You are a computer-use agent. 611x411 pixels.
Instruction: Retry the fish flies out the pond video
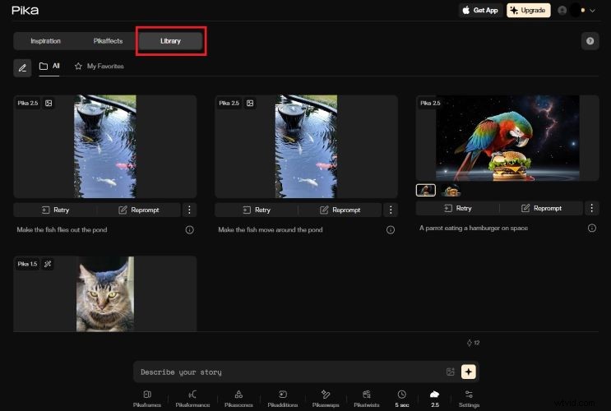(x=55, y=210)
